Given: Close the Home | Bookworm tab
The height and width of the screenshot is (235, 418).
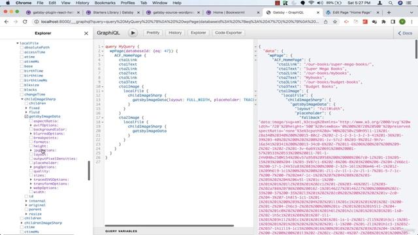Looking at the screenshot, I should click(x=258, y=12).
